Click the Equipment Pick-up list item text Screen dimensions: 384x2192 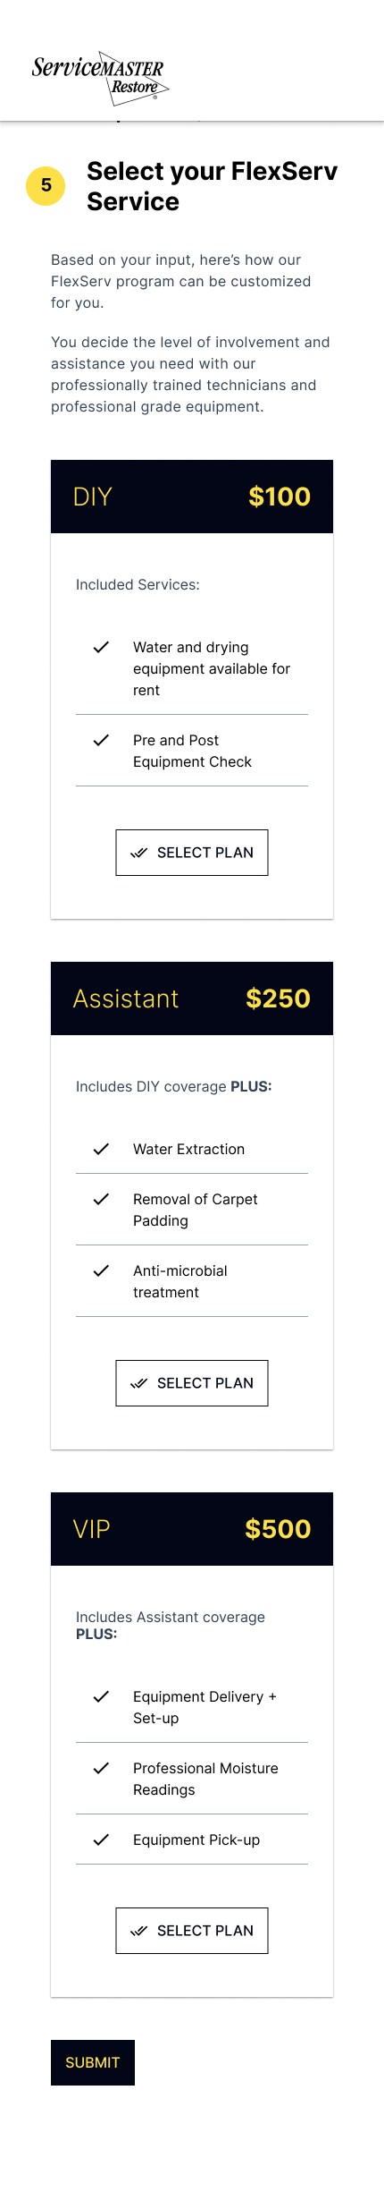pos(196,1839)
